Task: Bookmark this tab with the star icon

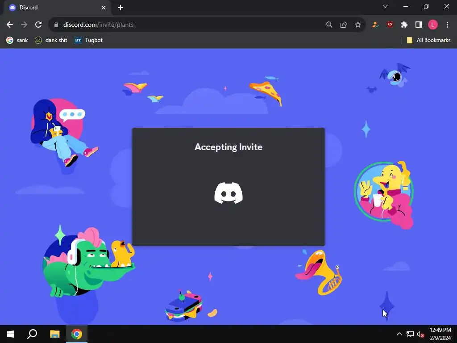Action: [x=358, y=25]
